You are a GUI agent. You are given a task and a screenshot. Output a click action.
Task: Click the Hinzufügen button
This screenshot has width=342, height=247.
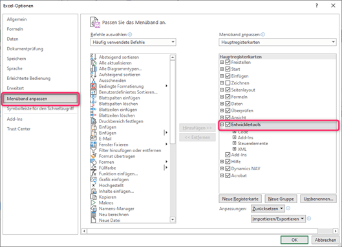pos(197,128)
